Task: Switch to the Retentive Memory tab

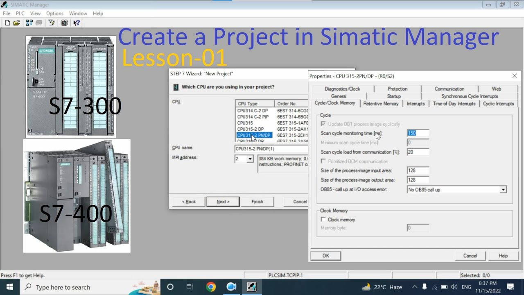Action: click(x=381, y=104)
